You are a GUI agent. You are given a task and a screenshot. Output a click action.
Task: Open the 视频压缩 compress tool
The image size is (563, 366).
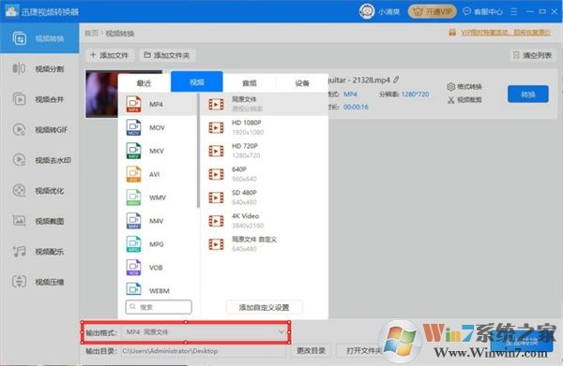tap(39, 282)
